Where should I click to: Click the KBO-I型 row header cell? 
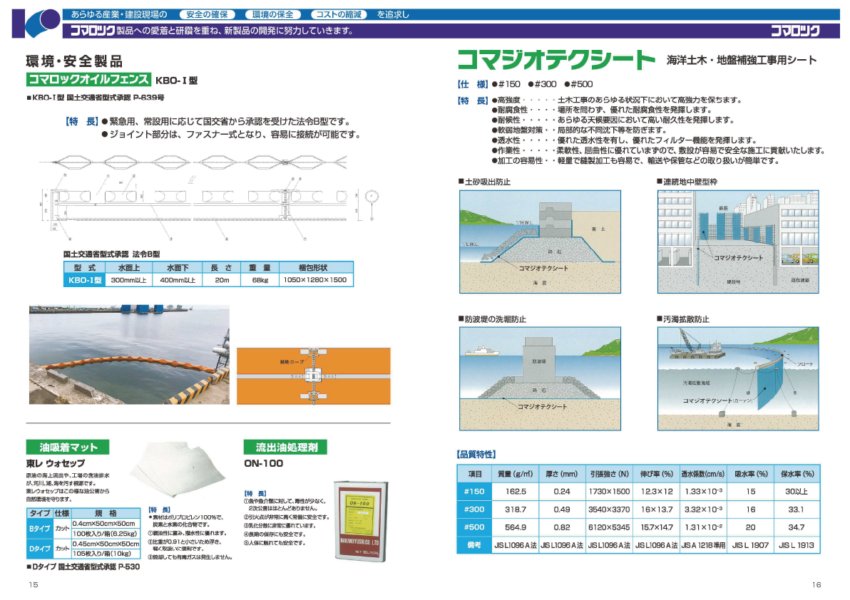coord(85,280)
